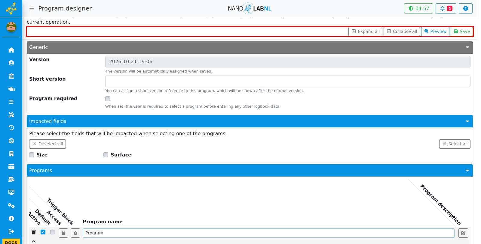
Task: Toggle the Default checkbox for Program
Action: point(53,232)
